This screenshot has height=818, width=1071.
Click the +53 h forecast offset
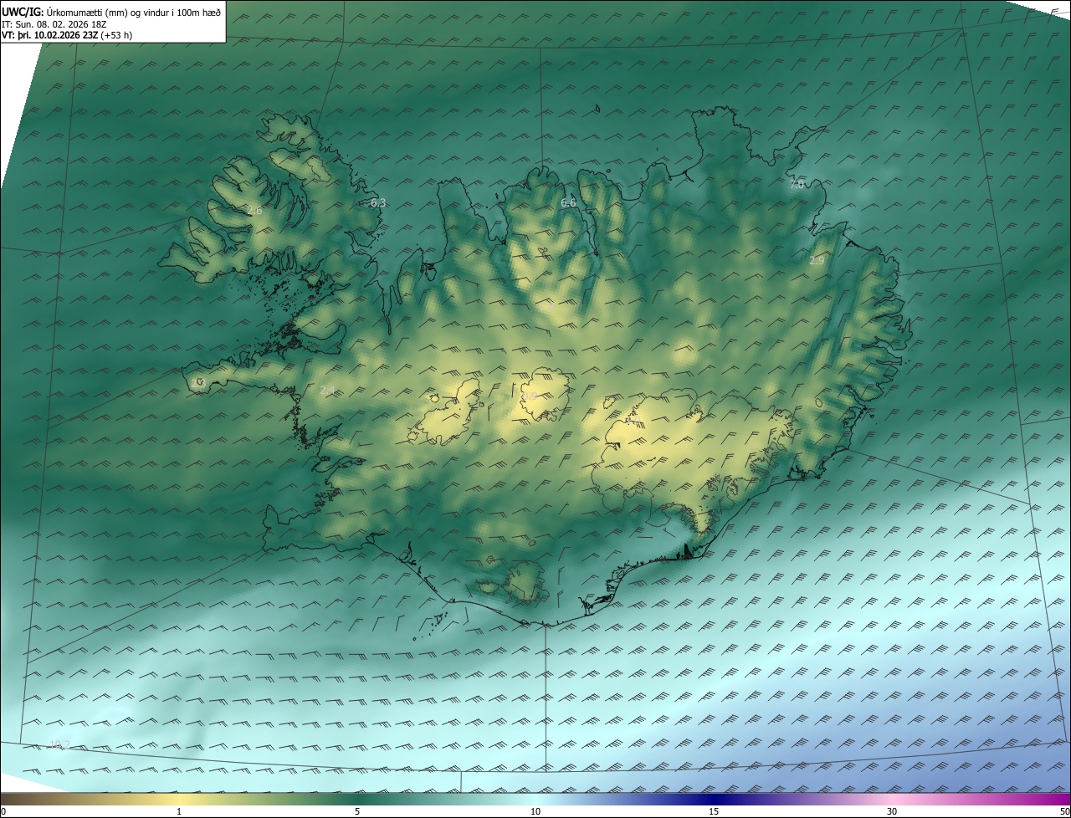(x=116, y=35)
